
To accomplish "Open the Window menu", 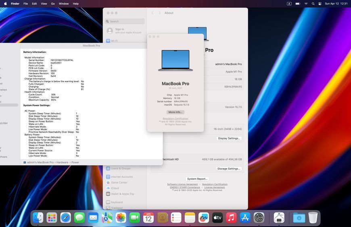I will (x=64, y=4).
